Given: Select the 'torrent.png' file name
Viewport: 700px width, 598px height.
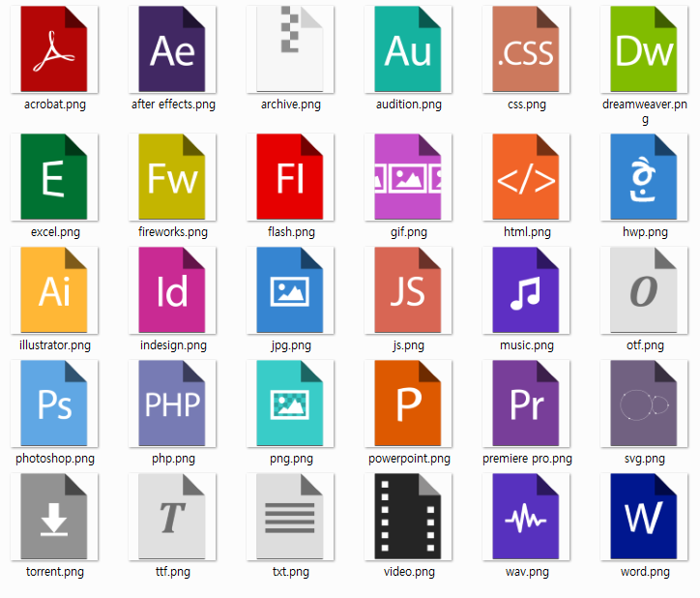Looking at the screenshot, I should pos(55,572).
